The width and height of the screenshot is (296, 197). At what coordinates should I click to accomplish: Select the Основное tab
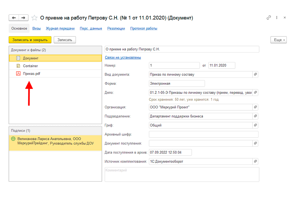pos(19,29)
